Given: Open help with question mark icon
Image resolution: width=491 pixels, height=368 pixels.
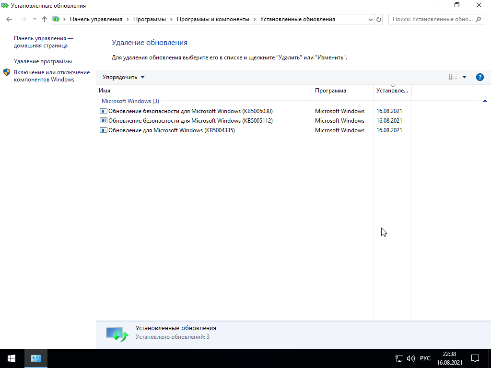Looking at the screenshot, I should [x=479, y=77].
